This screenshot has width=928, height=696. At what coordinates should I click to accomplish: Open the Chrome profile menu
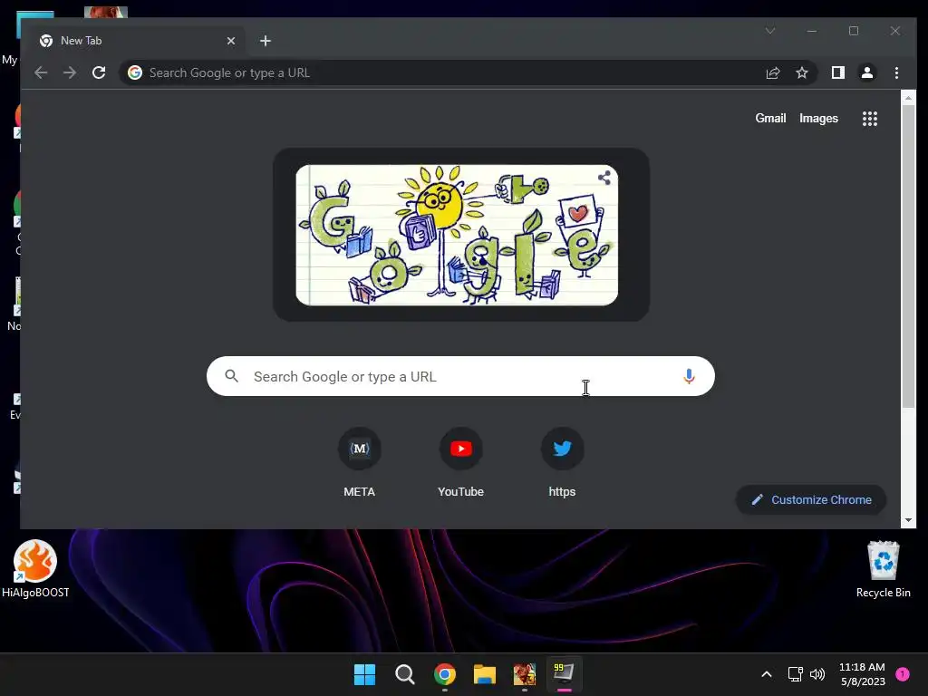pyautogui.click(x=867, y=72)
